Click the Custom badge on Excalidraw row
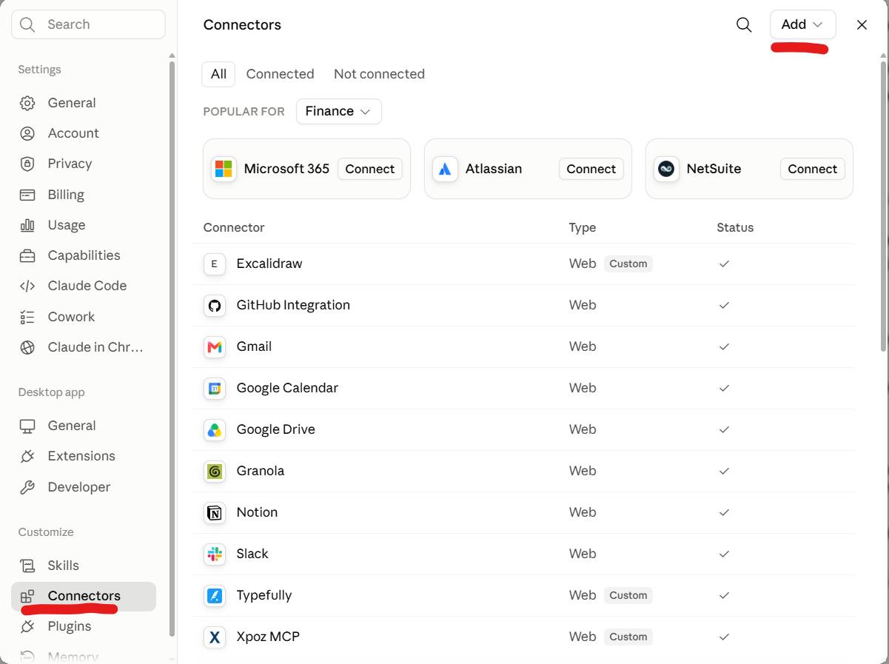889x664 pixels. click(x=628, y=264)
